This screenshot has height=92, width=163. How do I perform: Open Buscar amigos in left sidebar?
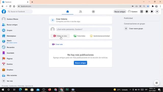(10, 25)
